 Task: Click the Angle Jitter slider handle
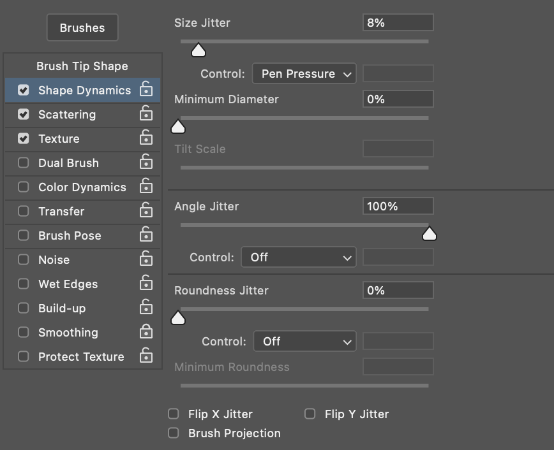(x=430, y=234)
